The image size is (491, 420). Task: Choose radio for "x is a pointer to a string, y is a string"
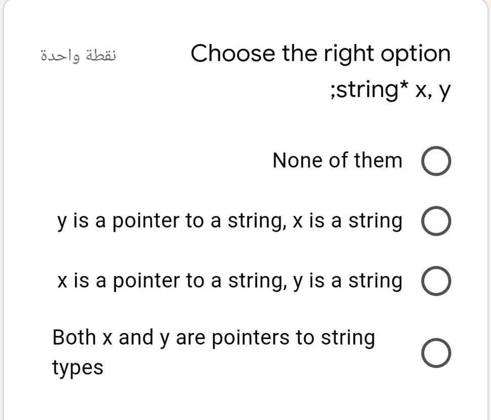click(436, 281)
